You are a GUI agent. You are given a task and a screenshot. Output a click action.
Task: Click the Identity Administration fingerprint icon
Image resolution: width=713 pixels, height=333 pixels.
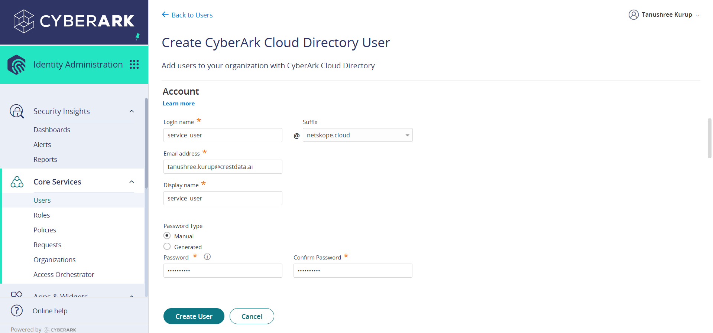tap(17, 65)
